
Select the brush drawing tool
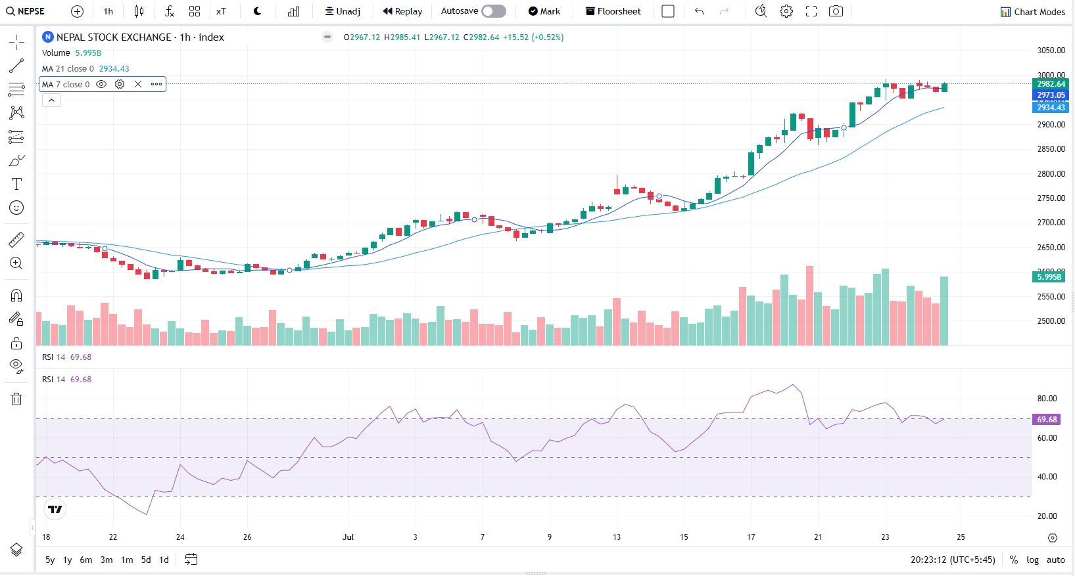16,160
